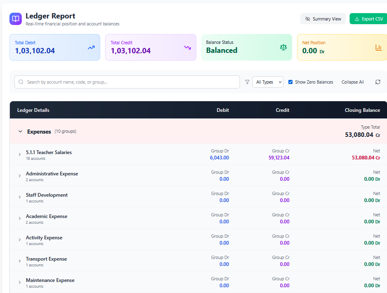Open the All Types dropdown
The width and height of the screenshot is (387, 293).
coord(267,82)
